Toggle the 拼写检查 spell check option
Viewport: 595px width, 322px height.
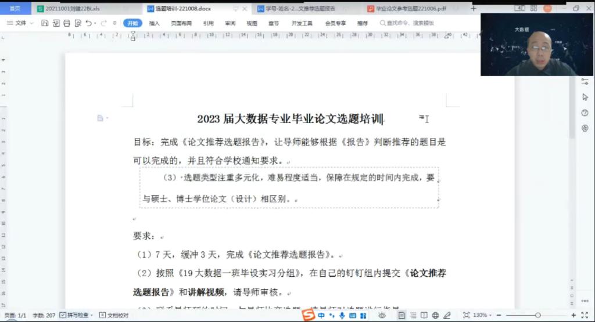point(76,315)
